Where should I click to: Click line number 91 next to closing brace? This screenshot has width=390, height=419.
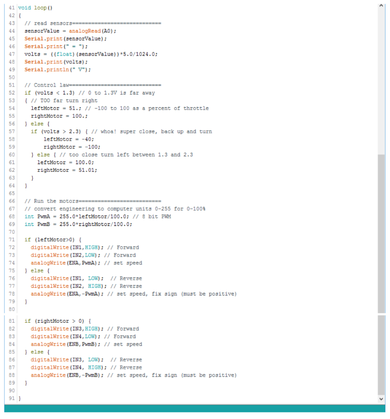[x=11, y=398]
